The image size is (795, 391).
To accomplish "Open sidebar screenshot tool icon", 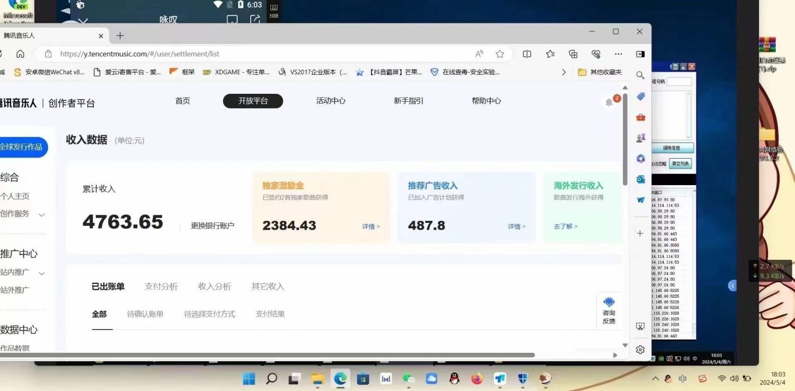I will [640, 326].
